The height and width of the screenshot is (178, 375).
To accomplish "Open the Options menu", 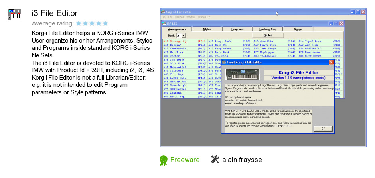I will tap(180, 17).
